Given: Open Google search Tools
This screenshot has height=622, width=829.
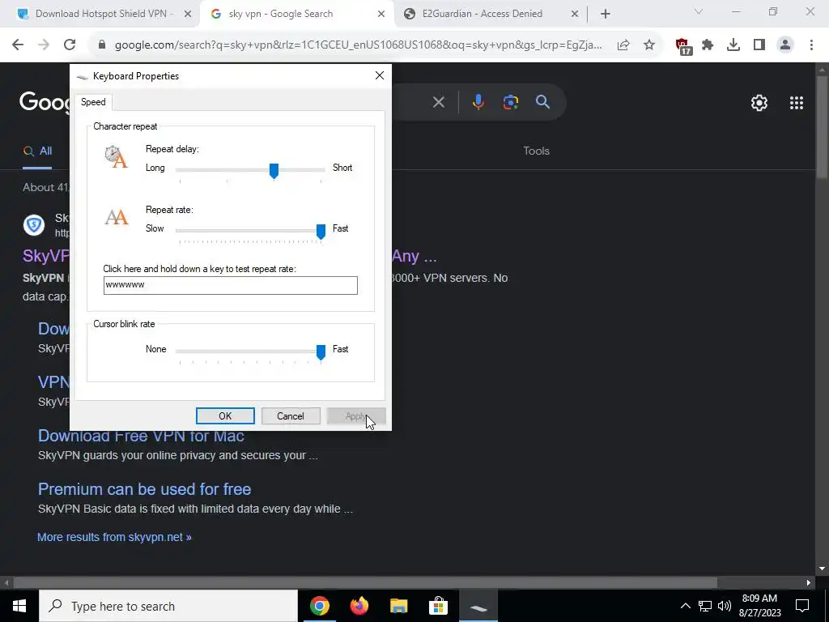Looking at the screenshot, I should pyautogui.click(x=536, y=151).
